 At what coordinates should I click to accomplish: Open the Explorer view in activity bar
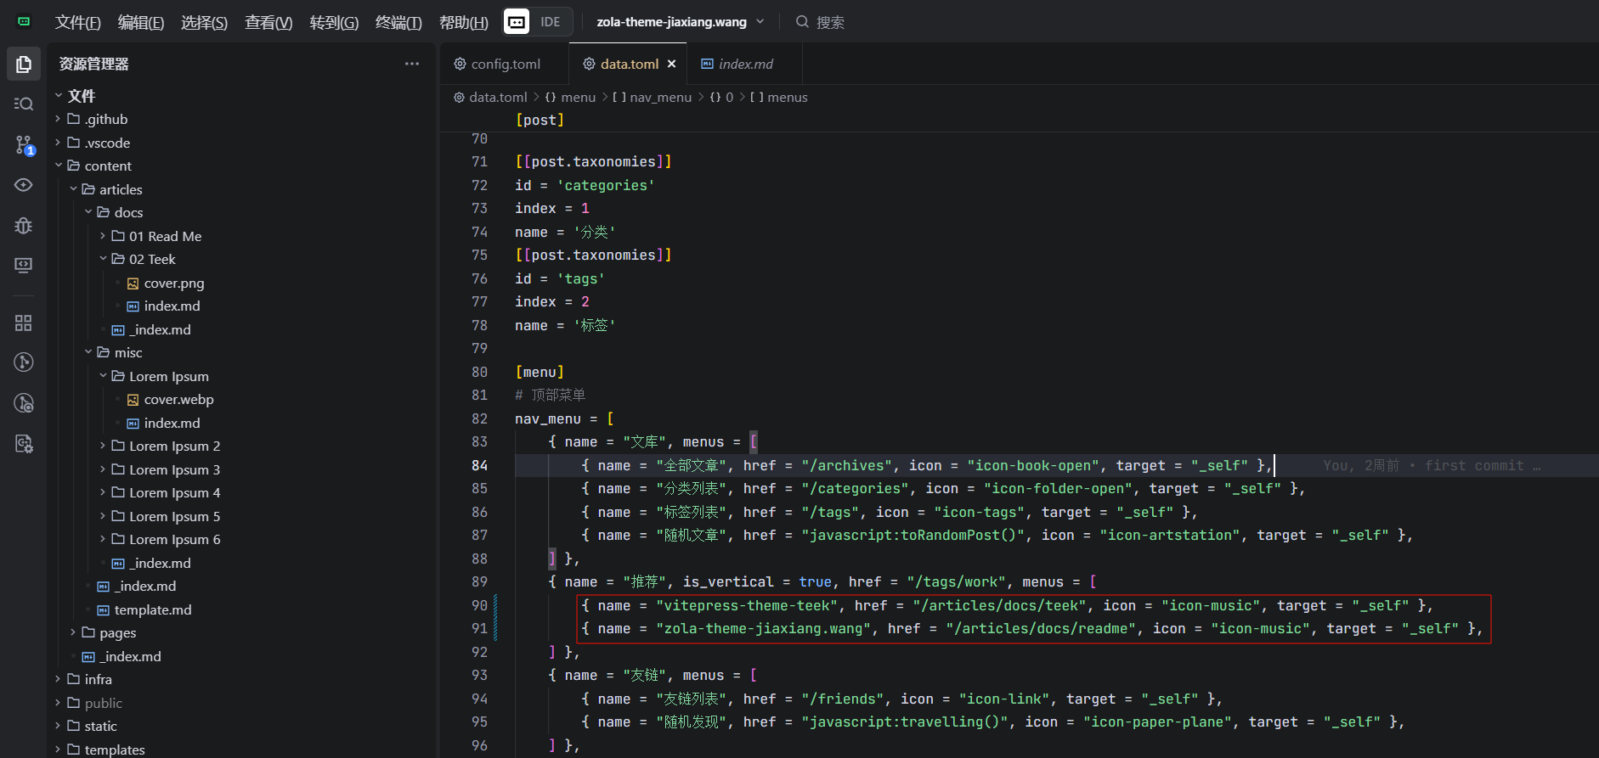(x=24, y=65)
